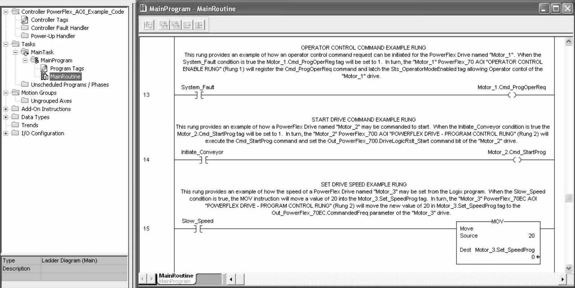Collapse the Motion Groups folder
The width and height of the screenshot is (575, 288).
click(x=6, y=93)
